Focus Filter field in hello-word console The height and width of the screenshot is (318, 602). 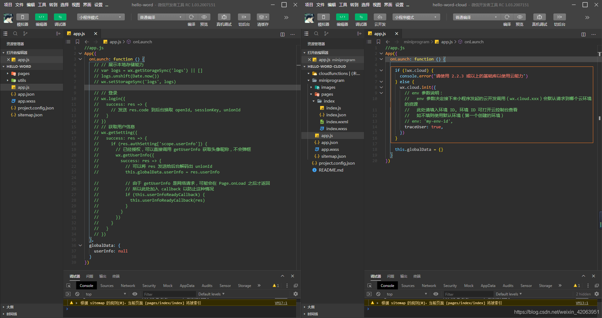point(169,294)
